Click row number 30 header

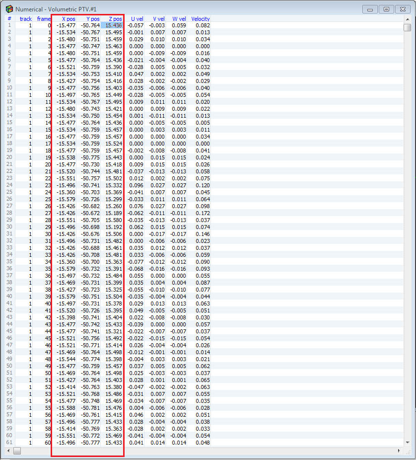9,227
